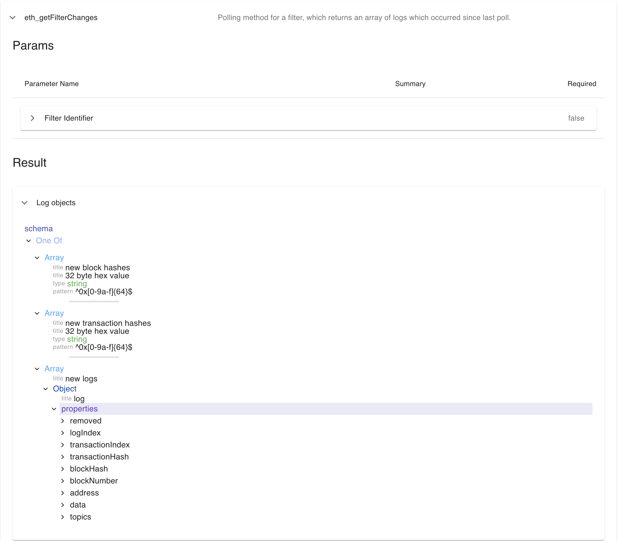Collapse the properties node
Viewport: 618px width, 541px height.
click(54, 409)
